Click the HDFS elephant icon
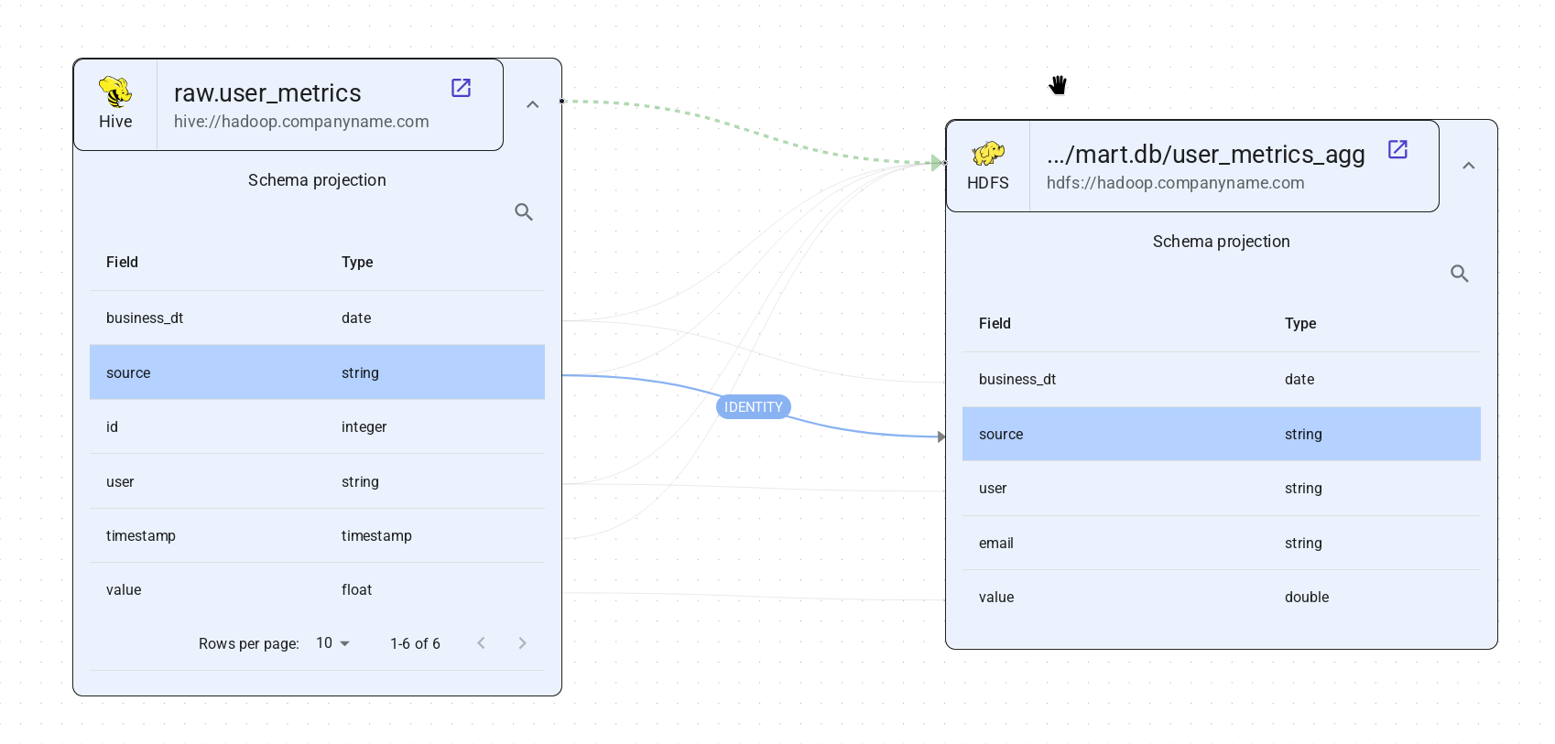The height and width of the screenshot is (744, 1555). (x=987, y=153)
